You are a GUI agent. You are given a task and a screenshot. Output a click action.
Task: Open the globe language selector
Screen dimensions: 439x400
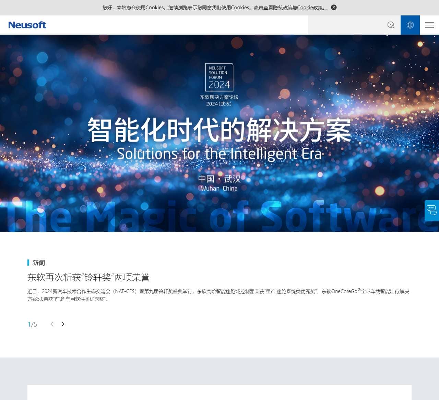(x=410, y=25)
